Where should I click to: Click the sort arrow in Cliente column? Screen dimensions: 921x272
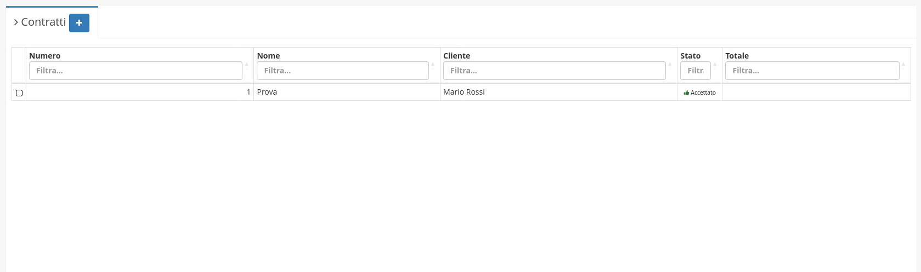tap(670, 65)
